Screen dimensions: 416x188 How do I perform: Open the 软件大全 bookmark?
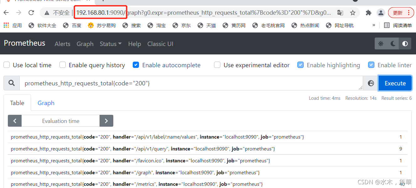click(x=42, y=25)
